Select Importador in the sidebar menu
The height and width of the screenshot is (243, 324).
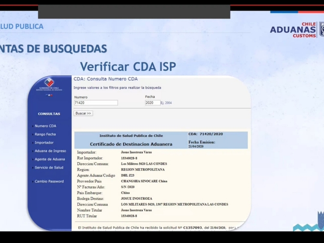point(44,143)
